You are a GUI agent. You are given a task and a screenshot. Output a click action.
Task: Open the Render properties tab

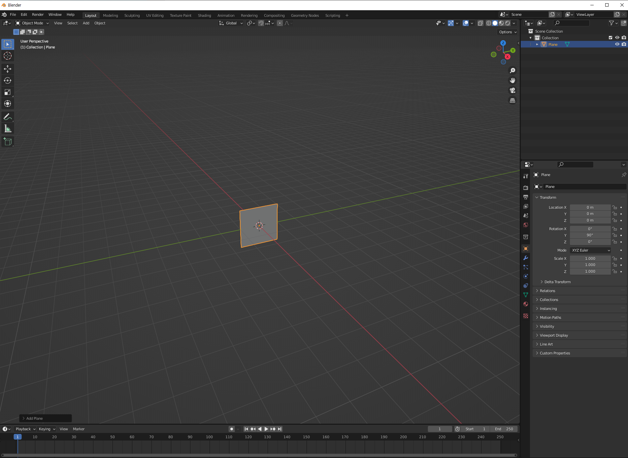pyautogui.click(x=526, y=188)
